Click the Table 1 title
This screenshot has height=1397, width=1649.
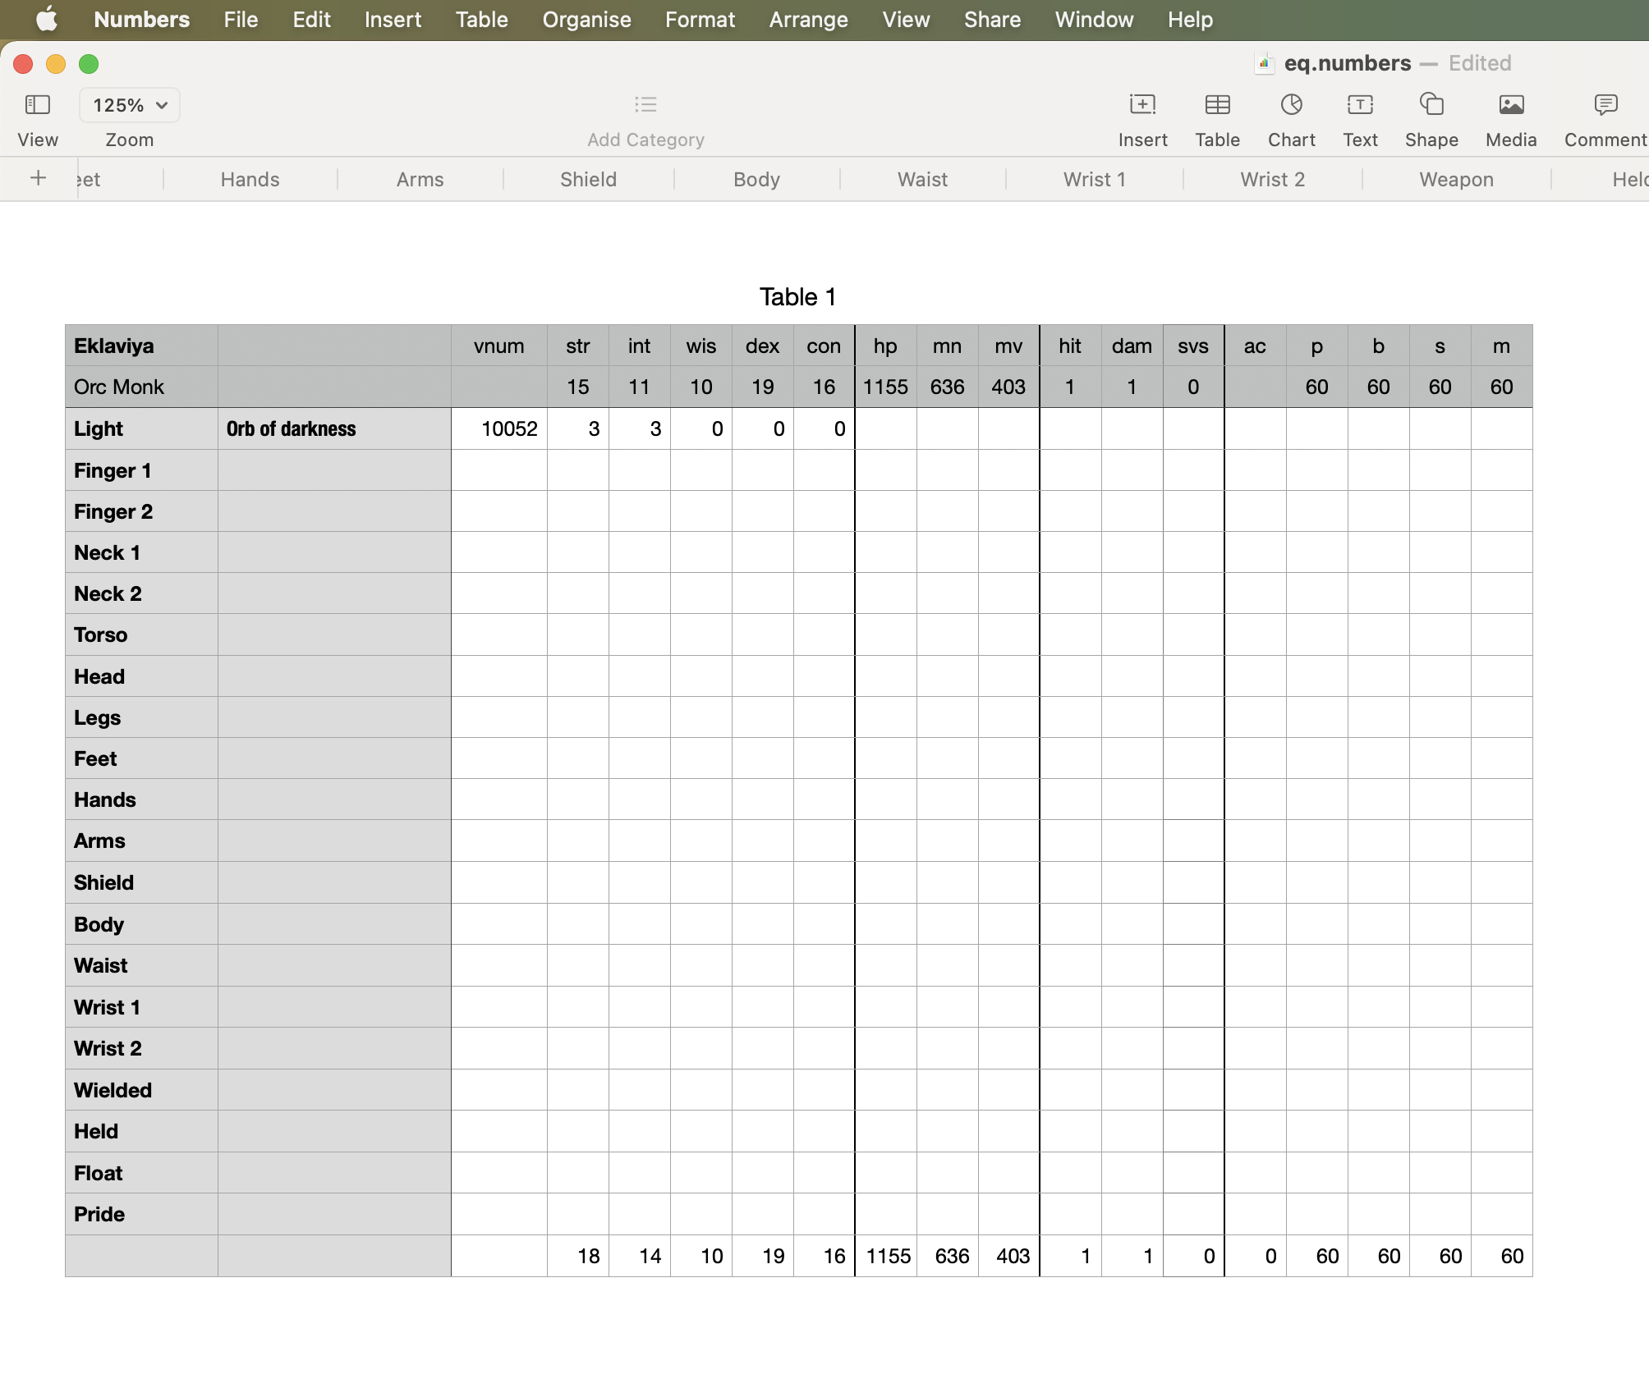coord(797,297)
